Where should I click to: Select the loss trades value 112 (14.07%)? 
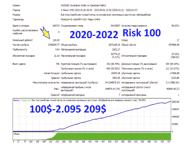pos(172,69)
